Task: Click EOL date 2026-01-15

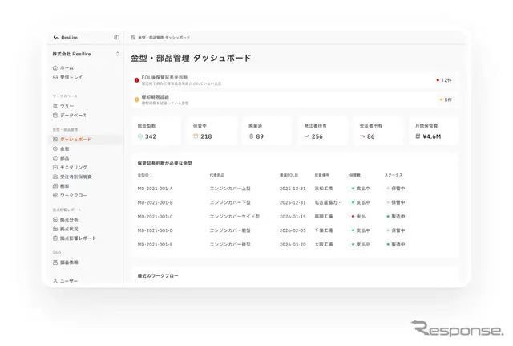Action: click(293, 217)
